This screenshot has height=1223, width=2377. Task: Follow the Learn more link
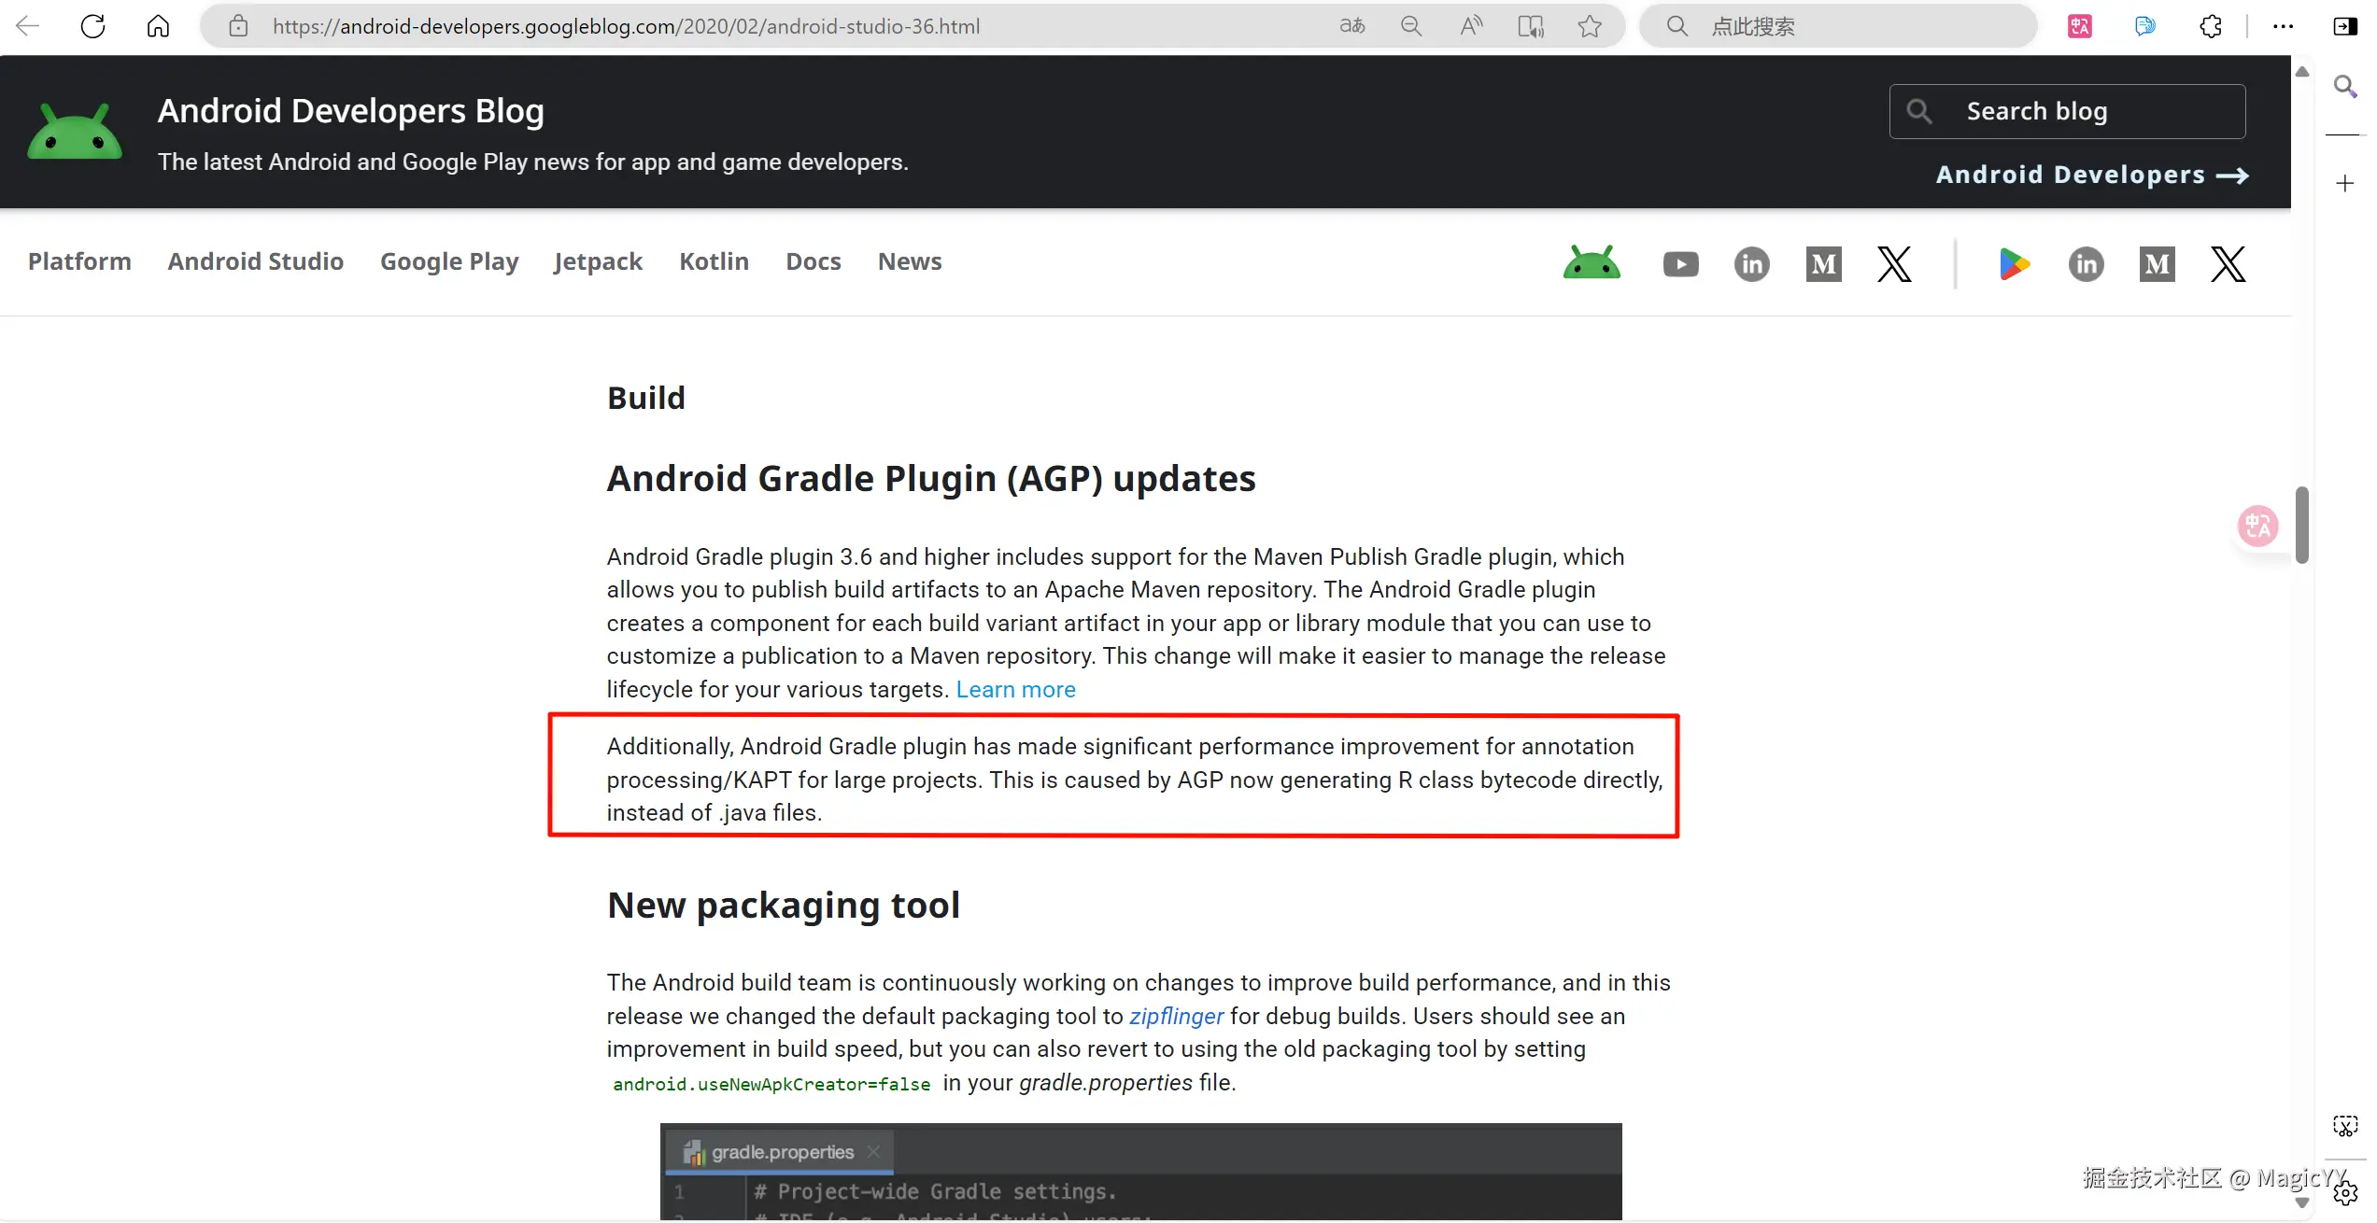[x=1015, y=689]
